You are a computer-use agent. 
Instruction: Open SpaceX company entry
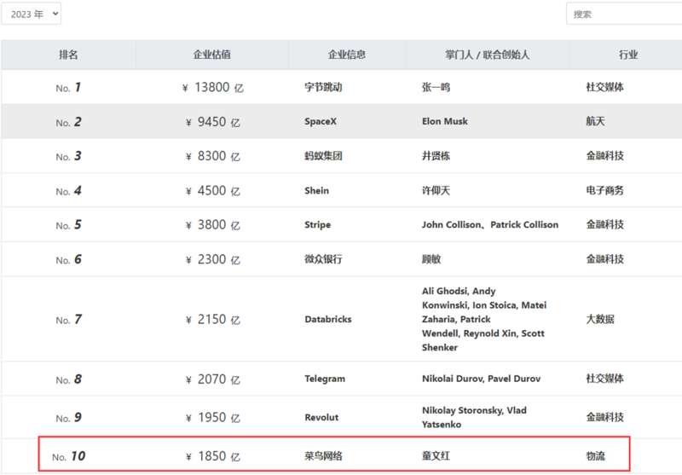tap(321, 121)
